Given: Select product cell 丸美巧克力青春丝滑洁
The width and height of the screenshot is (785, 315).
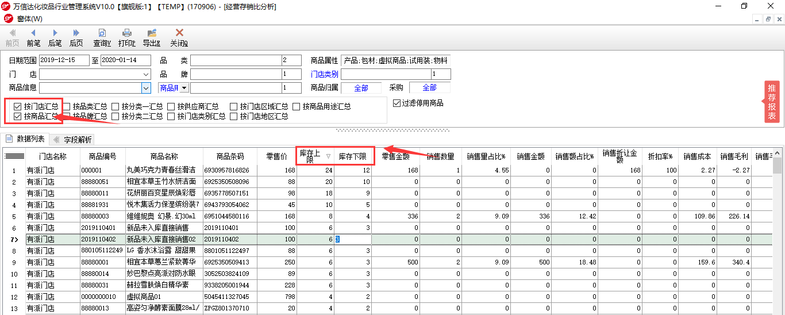Looking at the screenshot, I should pyautogui.click(x=164, y=170).
